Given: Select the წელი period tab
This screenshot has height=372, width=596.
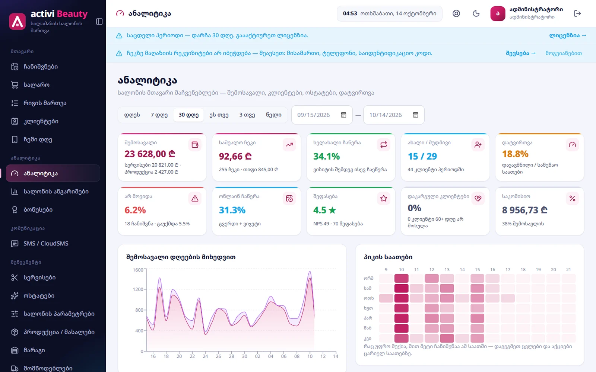Looking at the screenshot, I should pos(273,115).
